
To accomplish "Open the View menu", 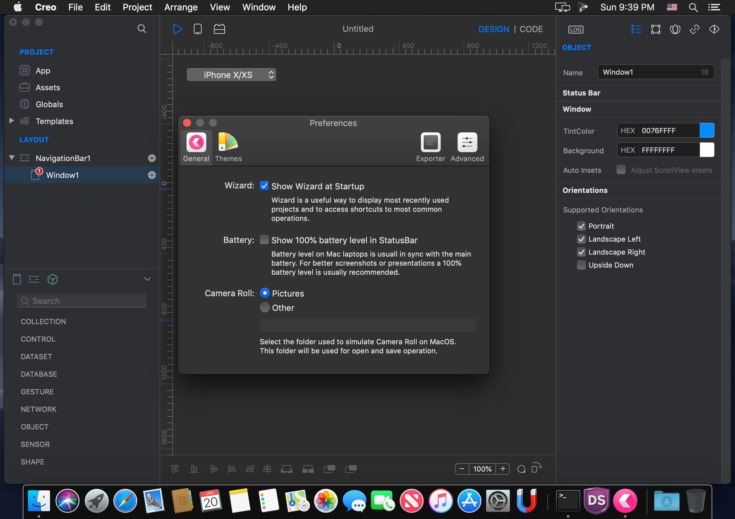I will 220,7.
